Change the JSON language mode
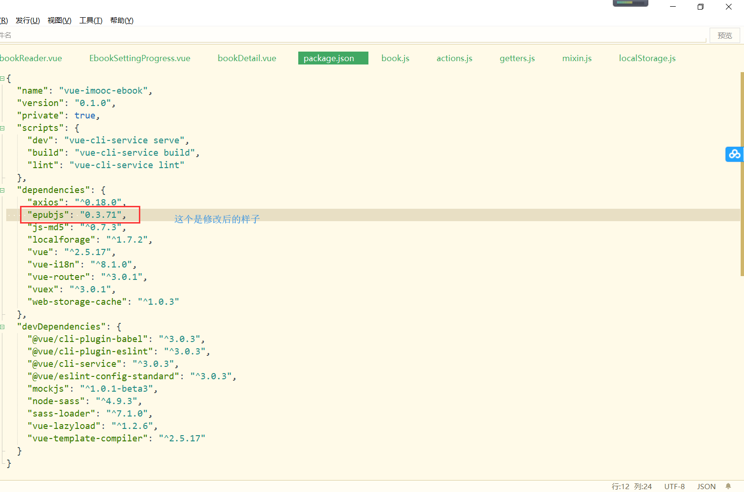Viewport: 744px width, 492px height. [x=706, y=486]
